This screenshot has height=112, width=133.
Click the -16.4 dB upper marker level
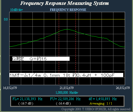coord(63,103)
